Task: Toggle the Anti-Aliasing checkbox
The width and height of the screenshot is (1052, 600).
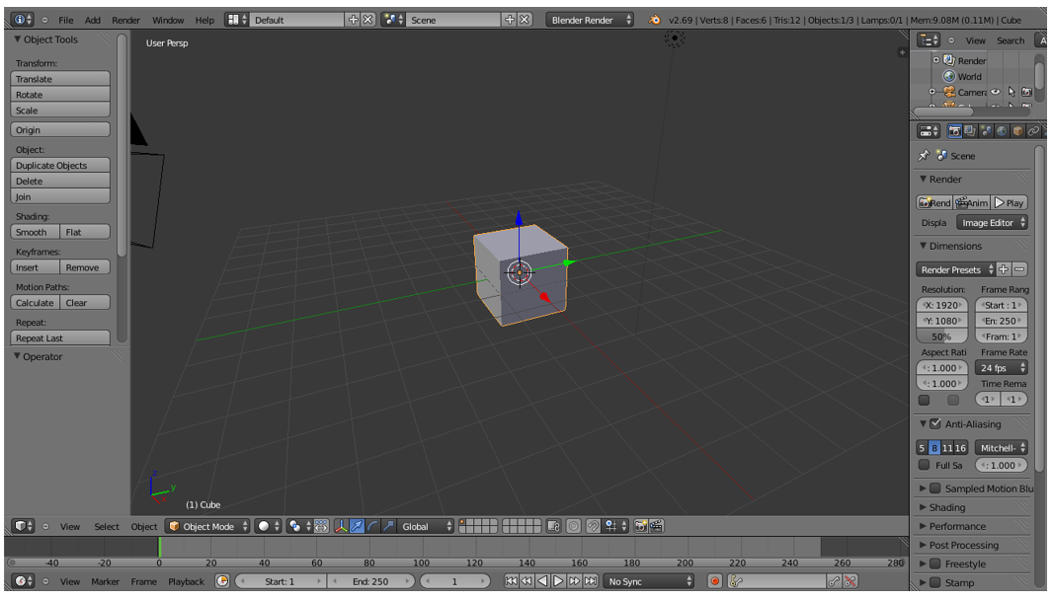Action: [935, 423]
